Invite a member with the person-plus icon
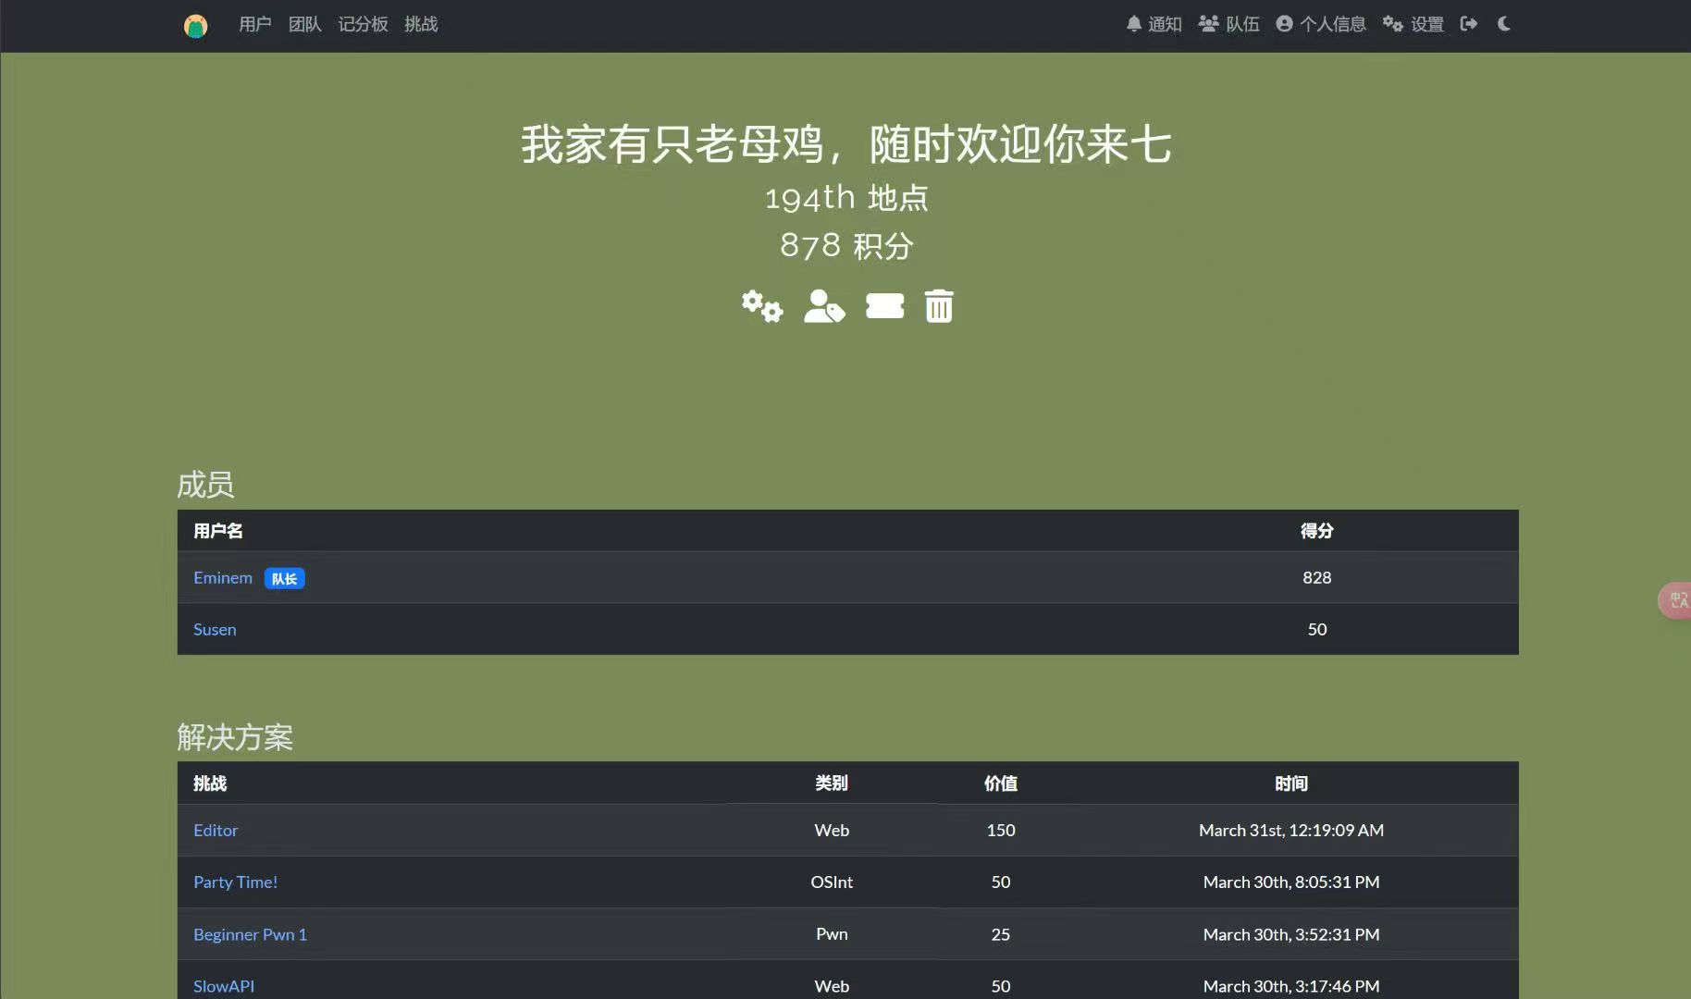Screen dimensions: 1691x999 click(x=823, y=305)
